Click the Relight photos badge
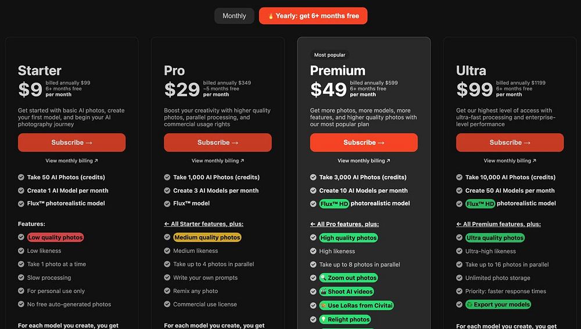581x329 pixels. pos(345,319)
